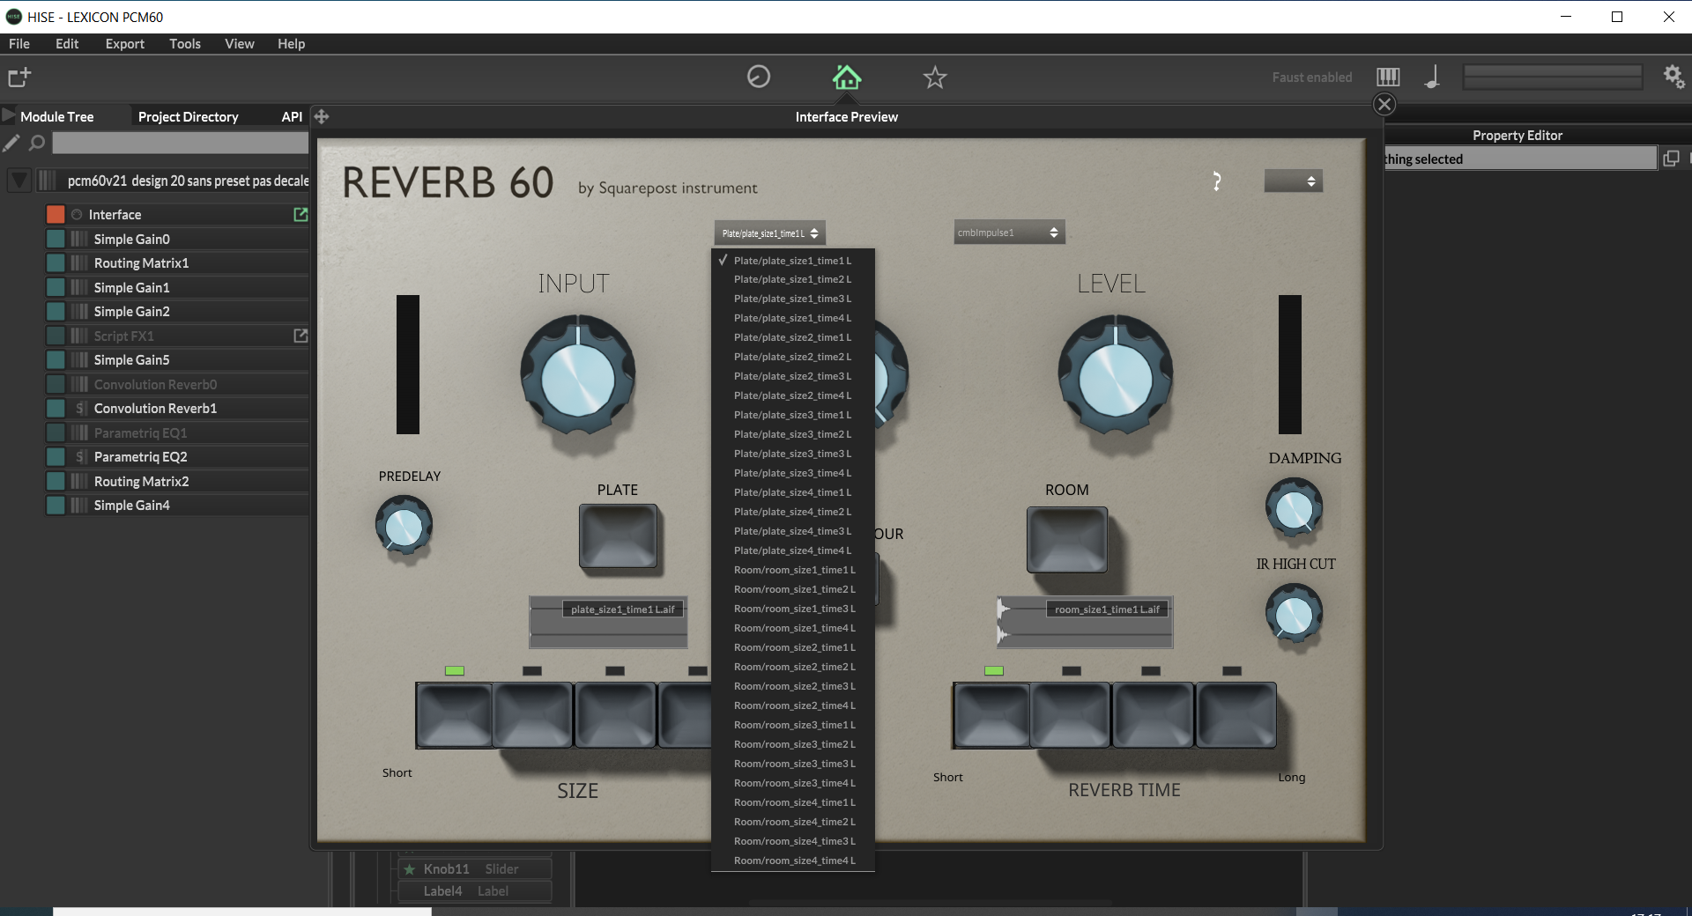1692x916 pixels.
Task: Choose Room/room_size3_time2 L entry
Action: [x=792, y=744]
